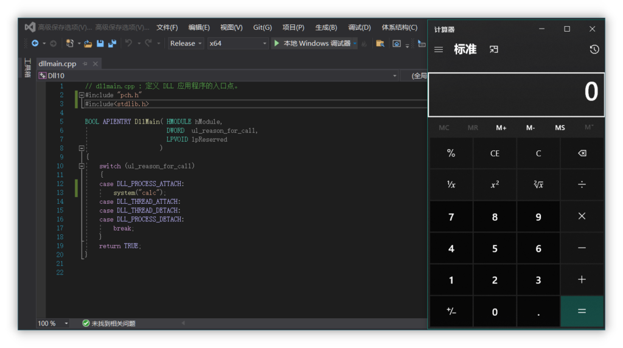The image size is (623, 348).
Task: Click the hot reload flame icon
Action: coord(364,44)
